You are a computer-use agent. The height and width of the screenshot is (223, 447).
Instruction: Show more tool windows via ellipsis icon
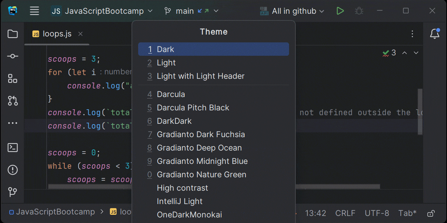pos(12,123)
